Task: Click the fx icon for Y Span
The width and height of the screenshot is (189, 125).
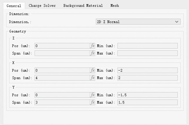Action: (x=93, y=102)
